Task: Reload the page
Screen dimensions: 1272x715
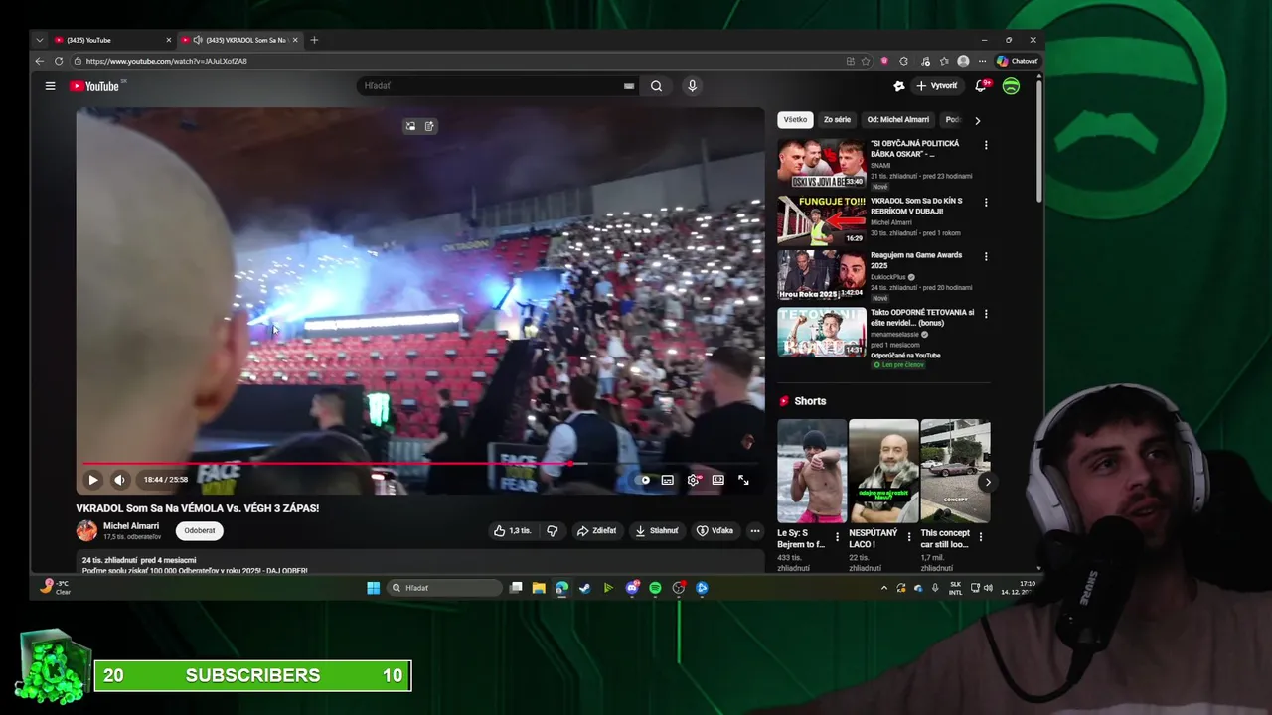Action: tap(59, 61)
